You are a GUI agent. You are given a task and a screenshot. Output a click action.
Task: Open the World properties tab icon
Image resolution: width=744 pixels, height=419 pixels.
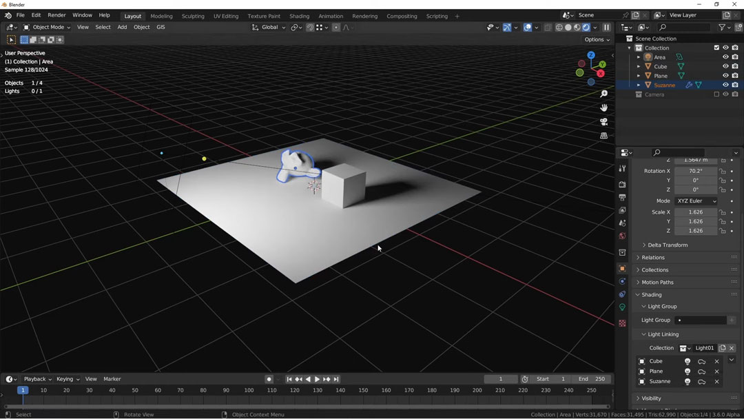(x=622, y=236)
